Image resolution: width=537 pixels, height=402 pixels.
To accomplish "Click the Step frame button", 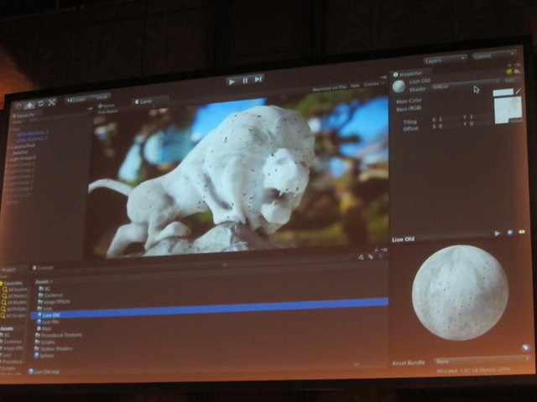I will [x=258, y=80].
